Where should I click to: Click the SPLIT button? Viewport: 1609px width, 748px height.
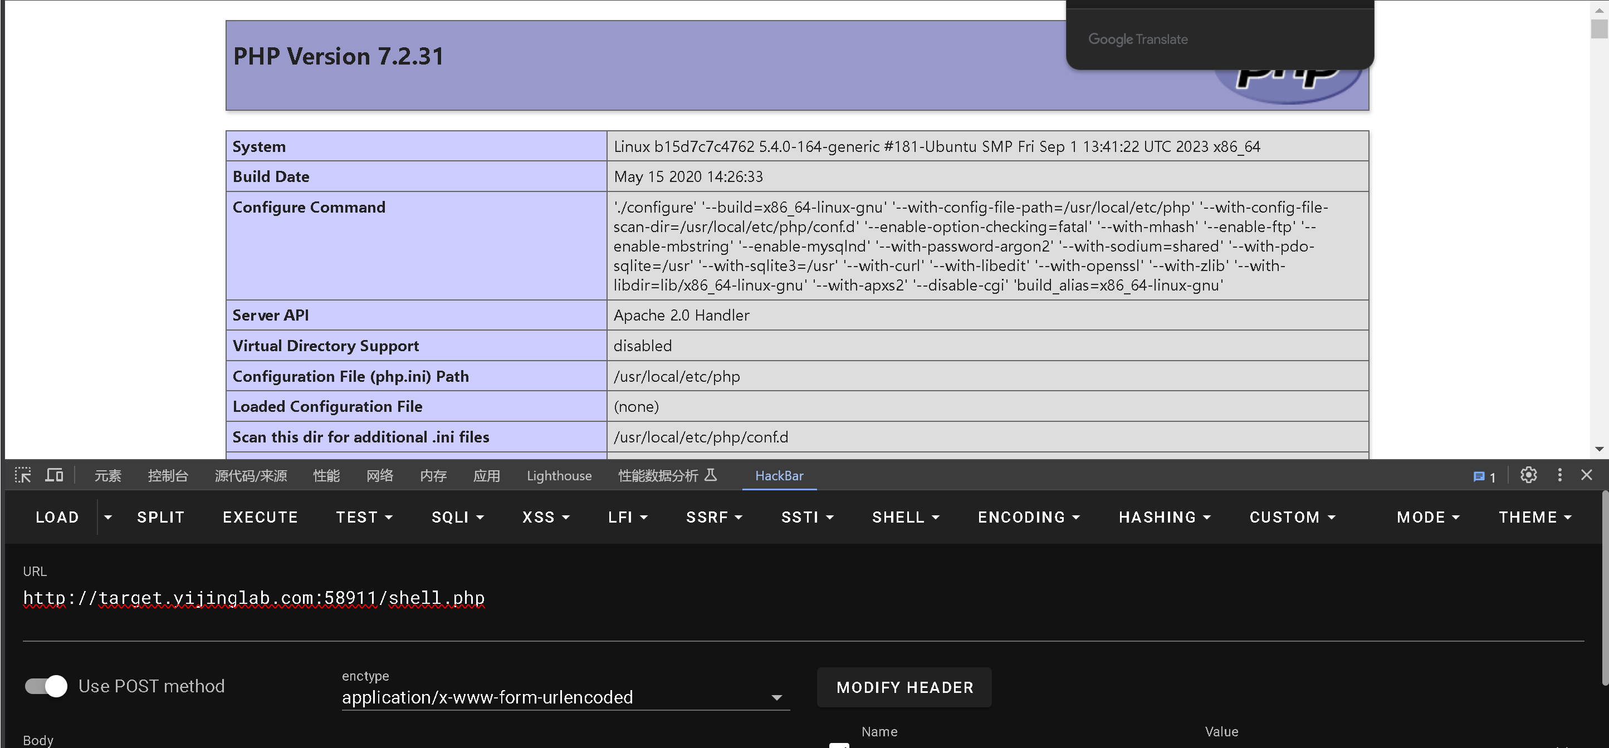click(x=160, y=517)
